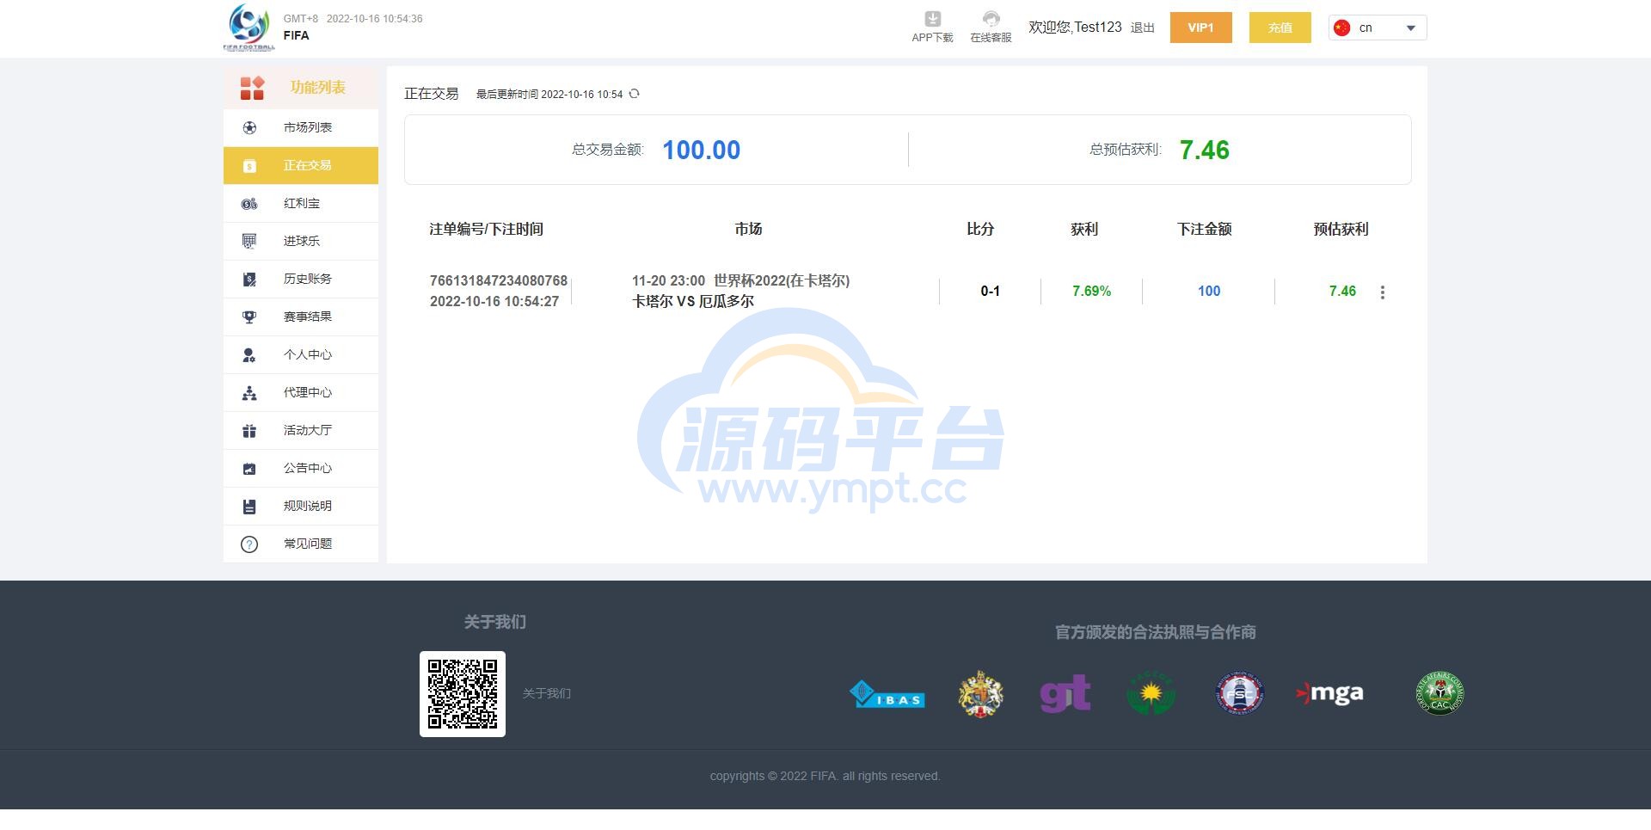Open 在线客服 online support icon
Screen dimensions: 1651x830
click(991, 19)
